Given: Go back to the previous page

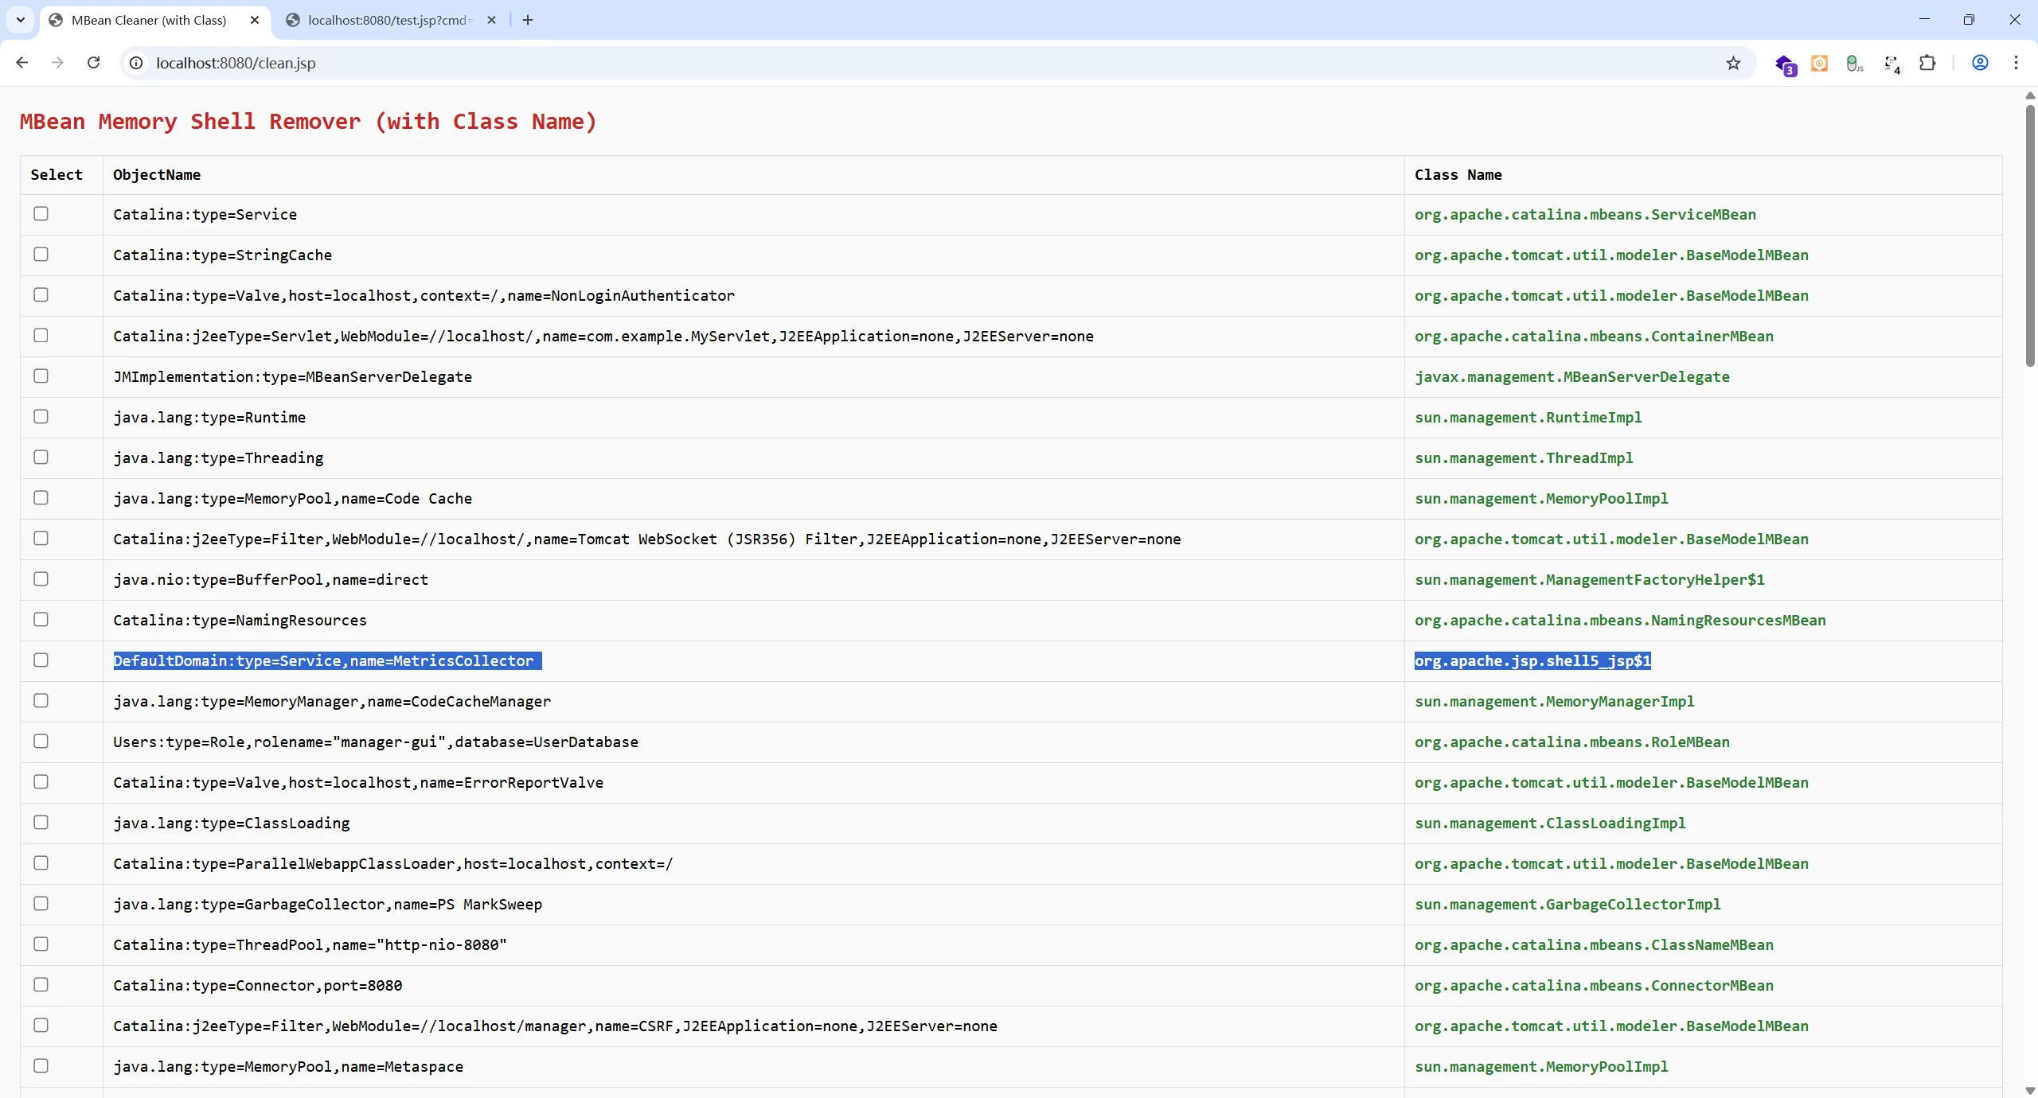Looking at the screenshot, I should tap(22, 63).
